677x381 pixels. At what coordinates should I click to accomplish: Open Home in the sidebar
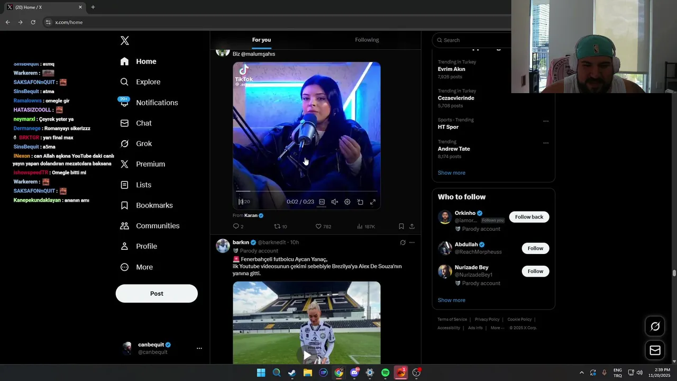(138, 61)
